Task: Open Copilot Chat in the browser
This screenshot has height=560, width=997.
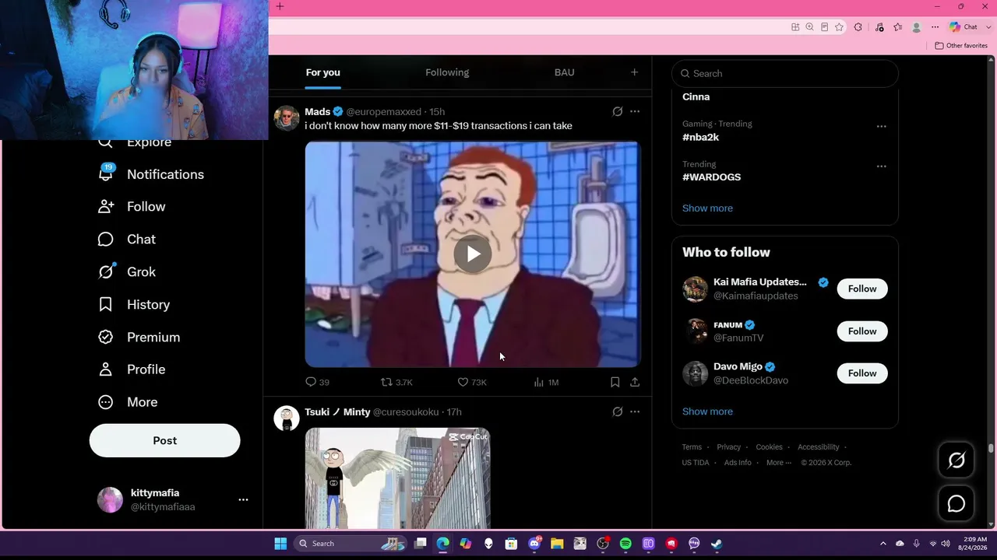Action: pos(964,27)
